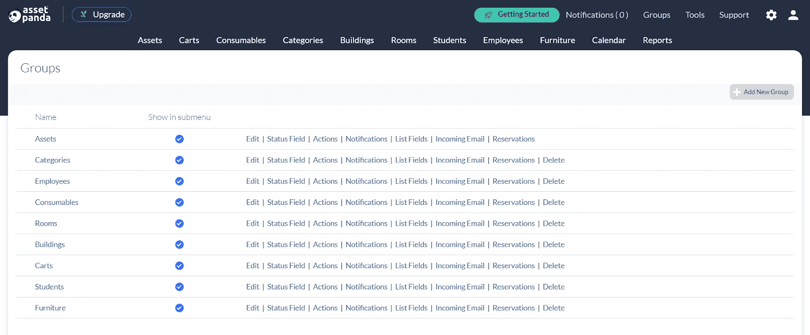
Task: Toggle Show in submenu for Rooms
Action: 179,224
